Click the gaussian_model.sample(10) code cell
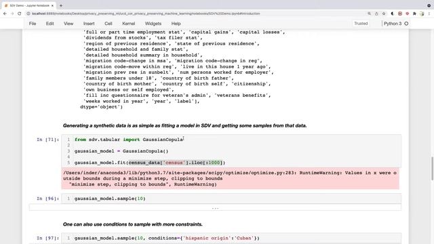 [x=231, y=199]
